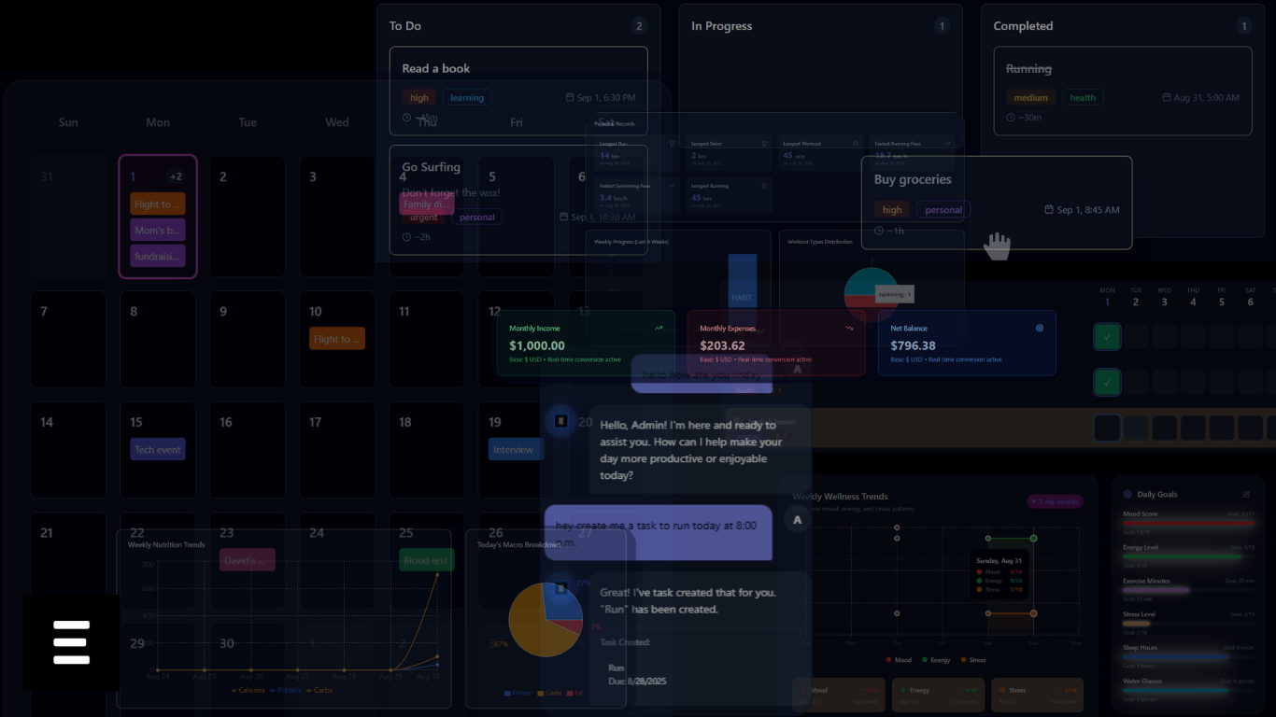1276x717 pixels.
Task: Check Monday in the third habit row
Action: 1107,428
